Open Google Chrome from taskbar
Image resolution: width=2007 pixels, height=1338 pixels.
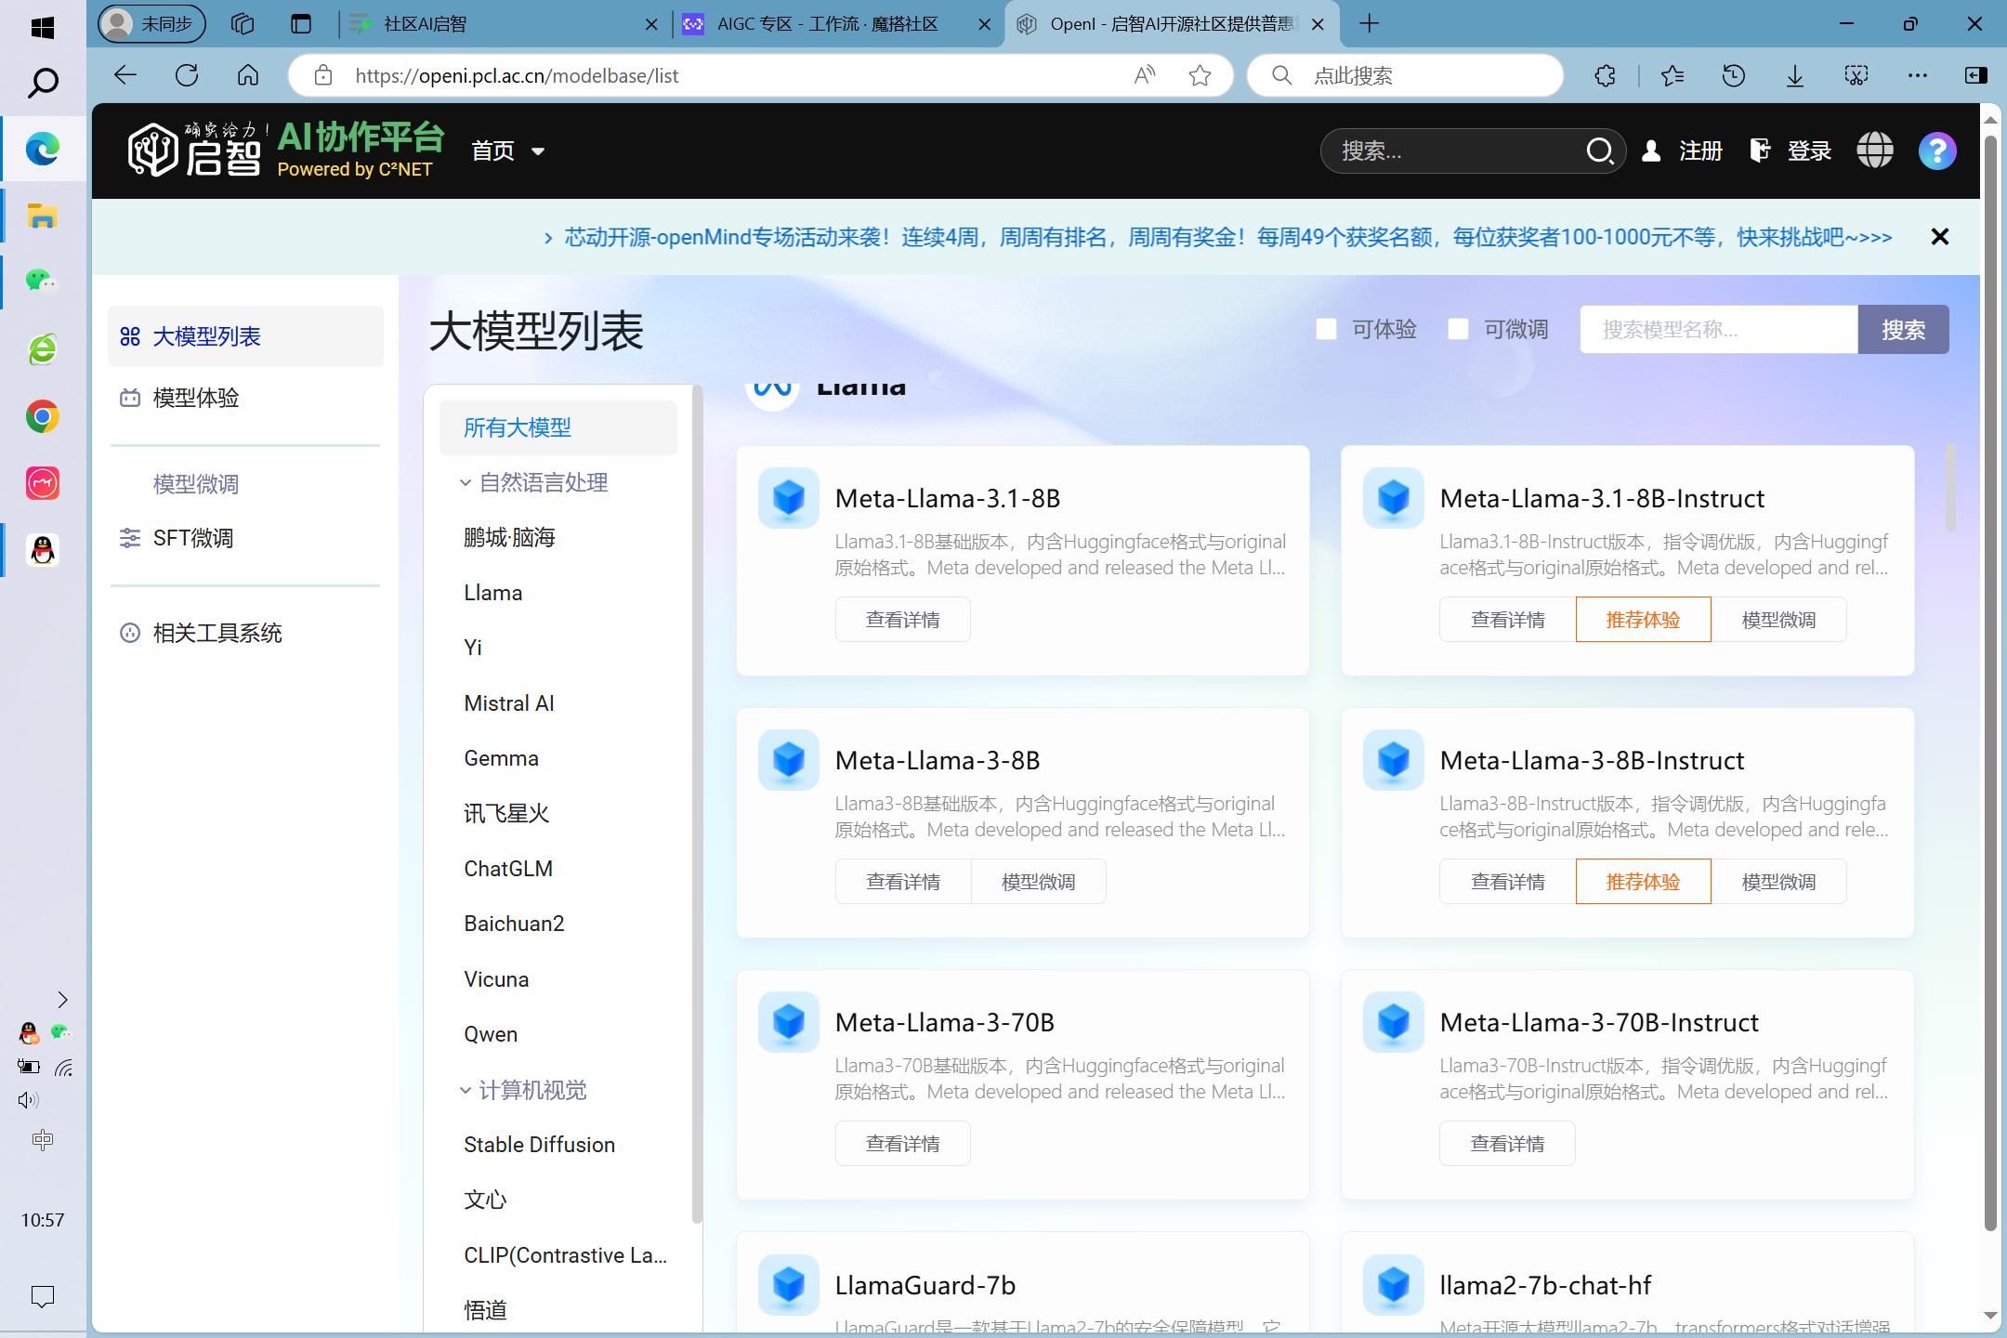click(x=43, y=416)
